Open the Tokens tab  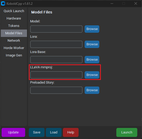coord(14,26)
